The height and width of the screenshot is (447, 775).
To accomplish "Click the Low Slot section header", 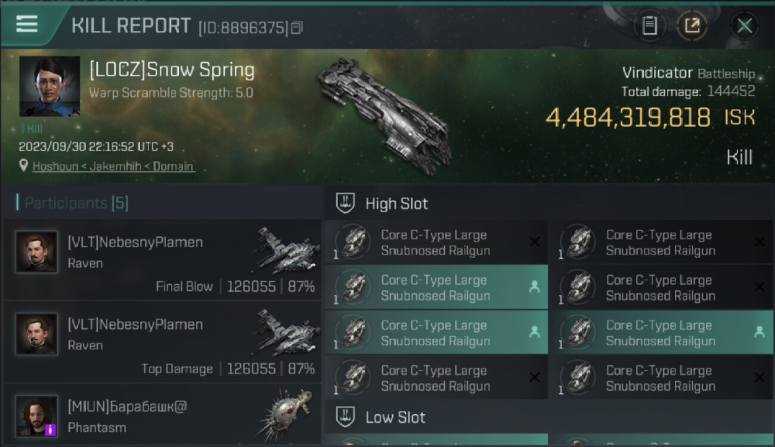I will pos(395,417).
